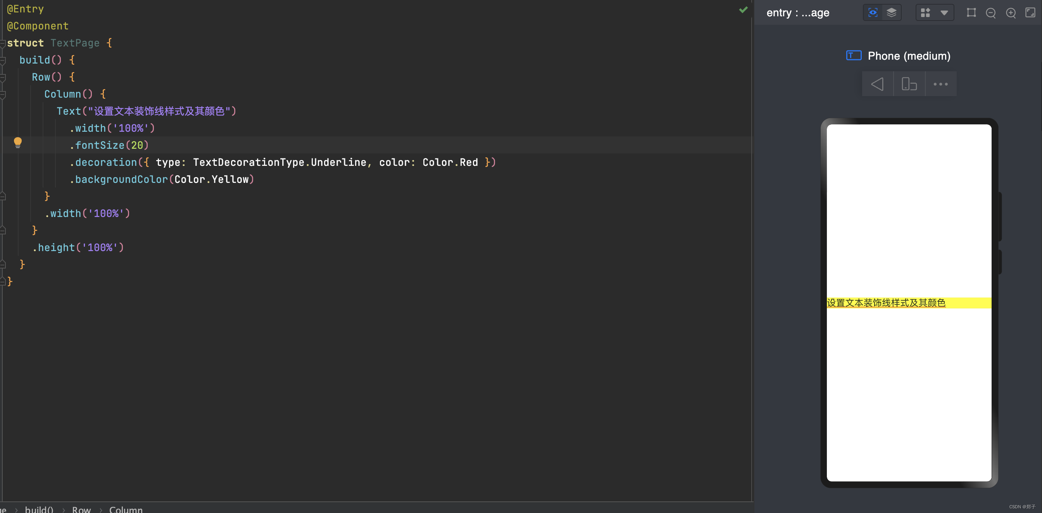
Task: Select Row in the breadcrumb bar
Action: click(81, 509)
